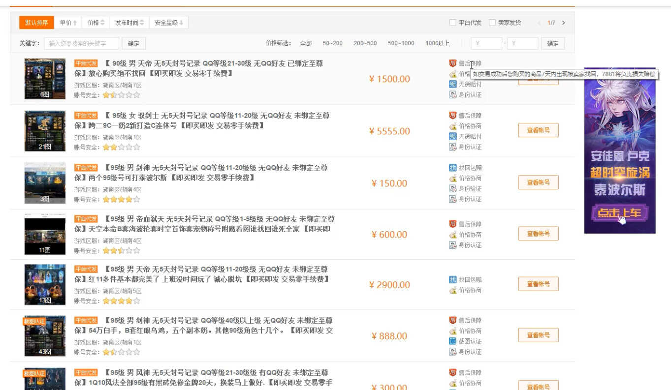Filter prices by 全部
The image size is (671, 390).
[306, 43]
